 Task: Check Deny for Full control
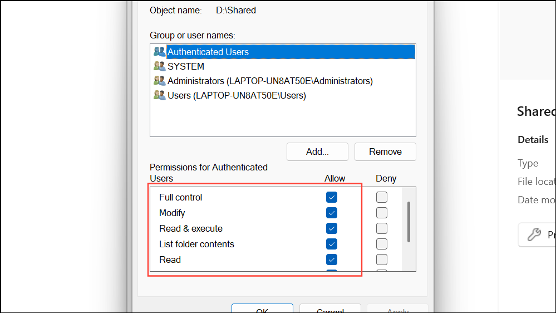coord(381,197)
